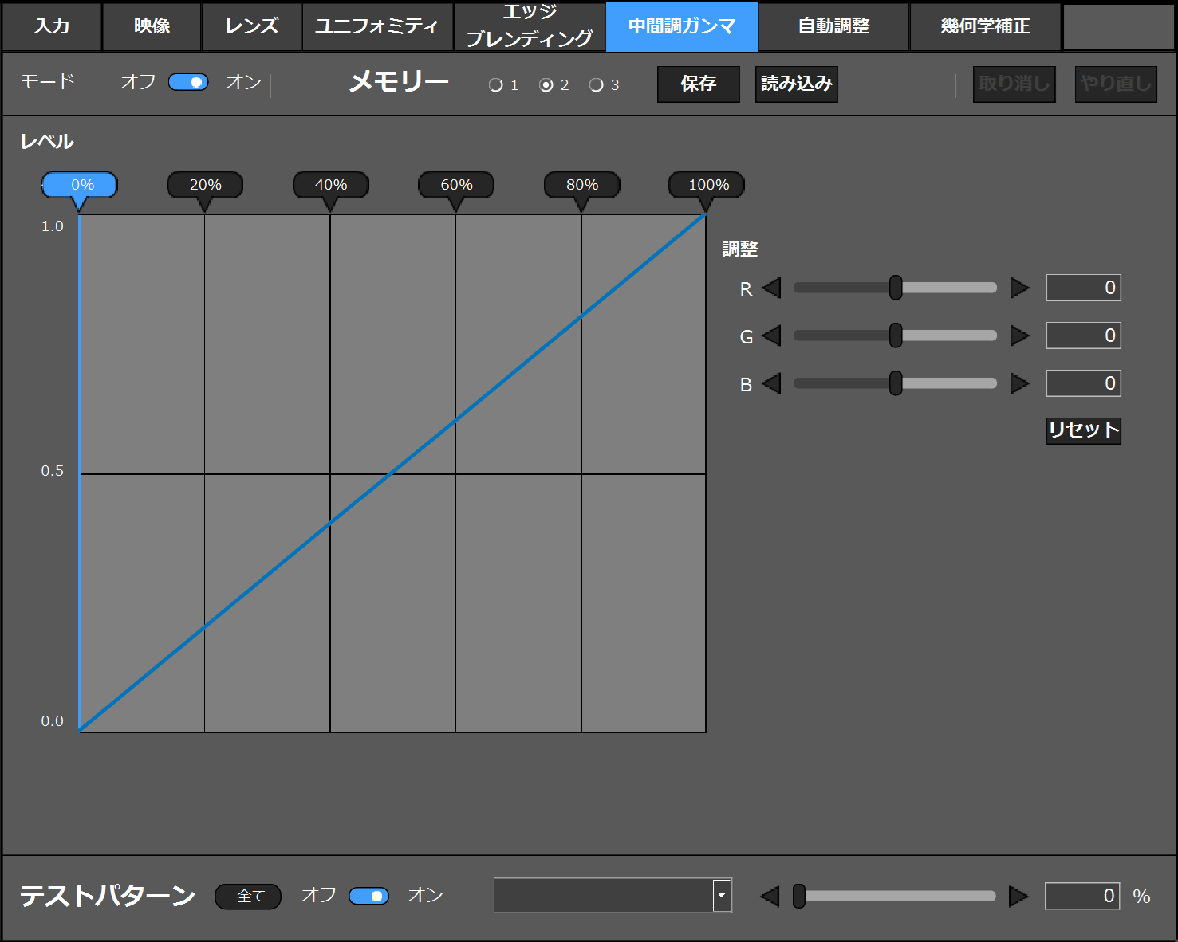
Task: Click the B increase right arrow
Action: tap(1019, 383)
